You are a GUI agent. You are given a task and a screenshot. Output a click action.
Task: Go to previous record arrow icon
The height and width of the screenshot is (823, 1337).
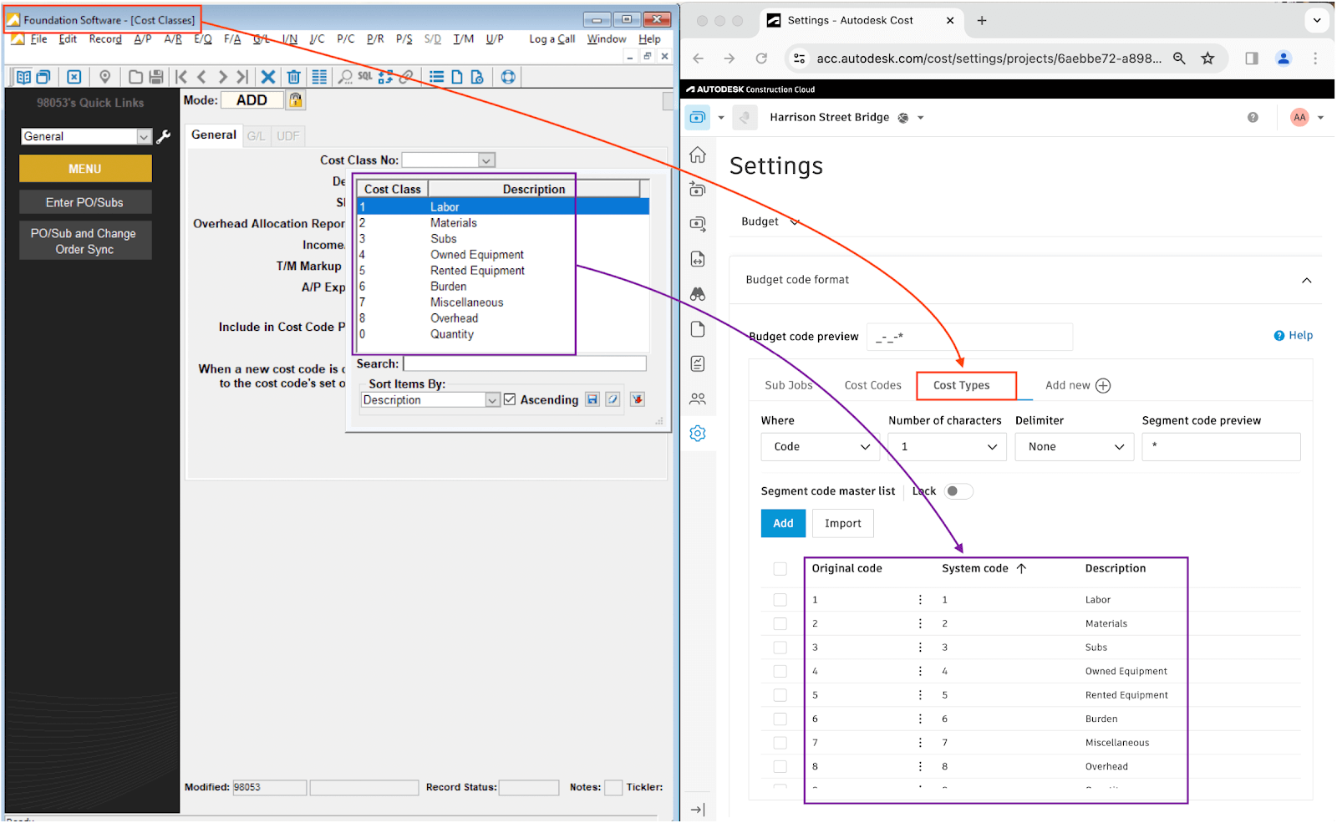pos(201,77)
